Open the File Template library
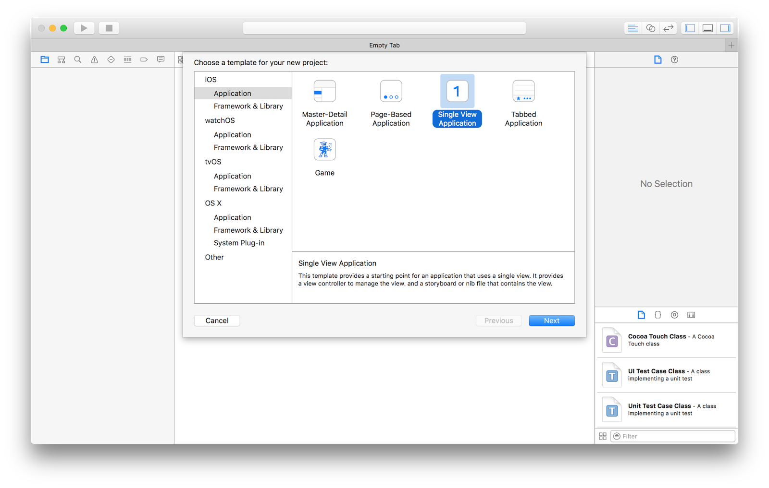 [641, 315]
